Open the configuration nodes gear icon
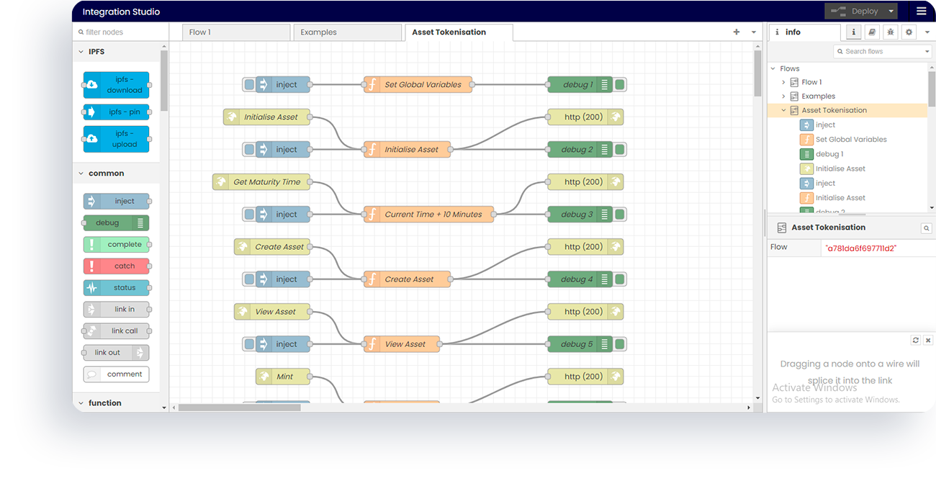The image size is (936, 504). [x=909, y=32]
